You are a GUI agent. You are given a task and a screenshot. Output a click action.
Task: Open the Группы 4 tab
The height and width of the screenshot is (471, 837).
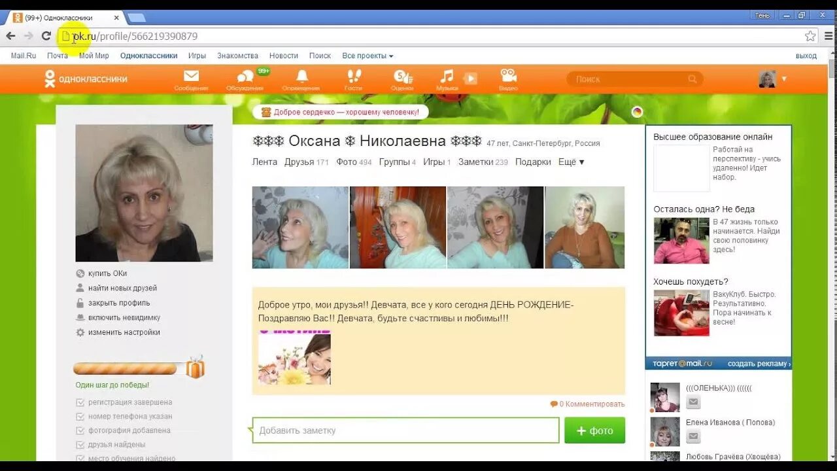pyautogui.click(x=397, y=162)
